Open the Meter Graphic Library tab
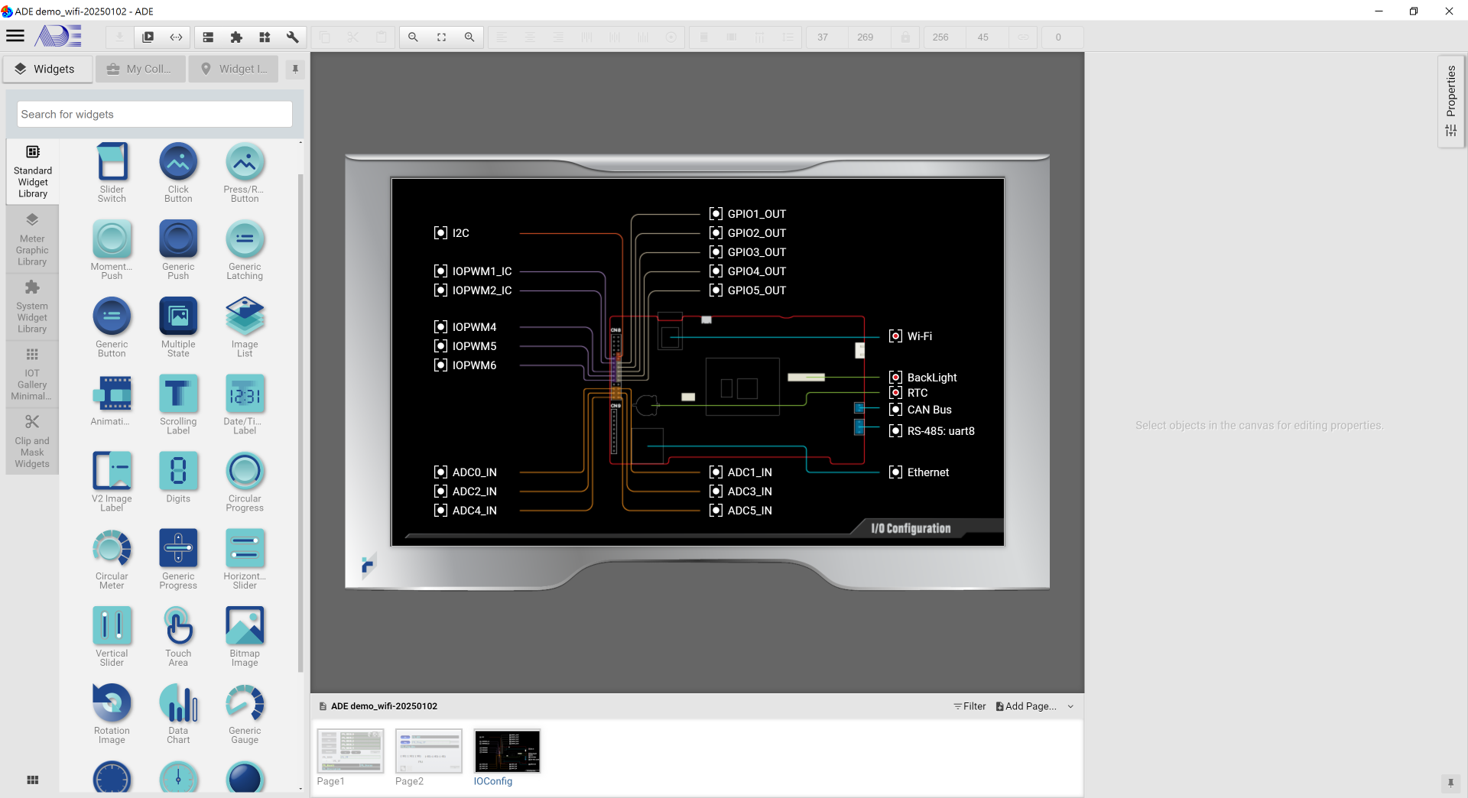The height and width of the screenshot is (798, 1468). (32, 239)
